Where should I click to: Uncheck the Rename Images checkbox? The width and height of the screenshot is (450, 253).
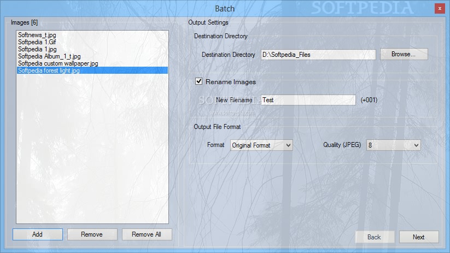198,81
